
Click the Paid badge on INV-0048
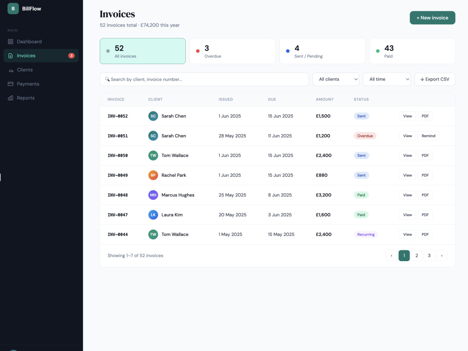(x=361, y=195)
